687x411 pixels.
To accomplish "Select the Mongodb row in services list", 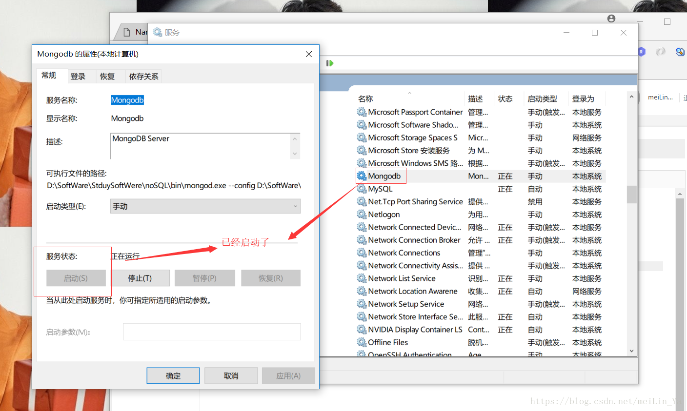I will 481,176.
